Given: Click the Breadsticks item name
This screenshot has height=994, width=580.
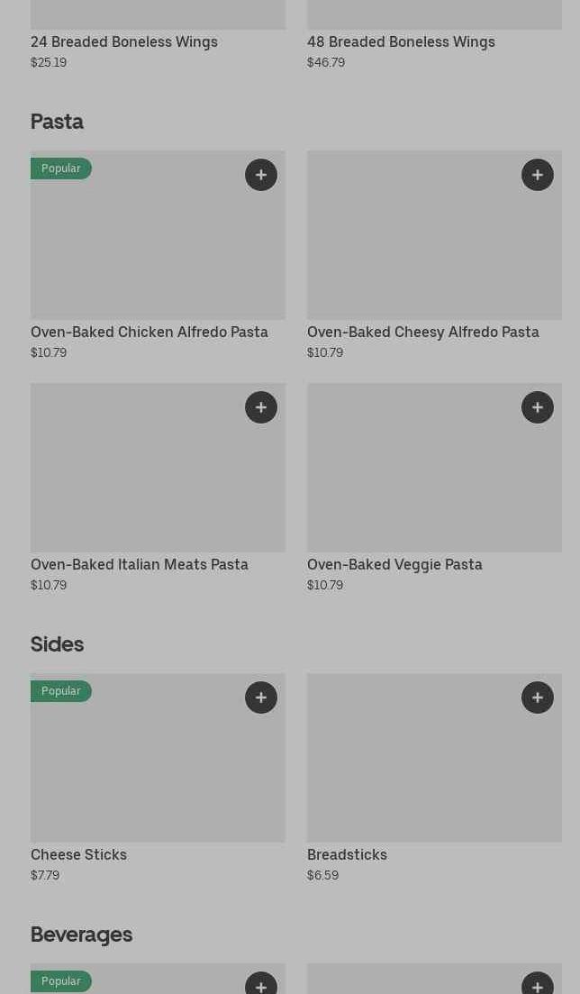Looking at the screenshot, I should [347, 854].
